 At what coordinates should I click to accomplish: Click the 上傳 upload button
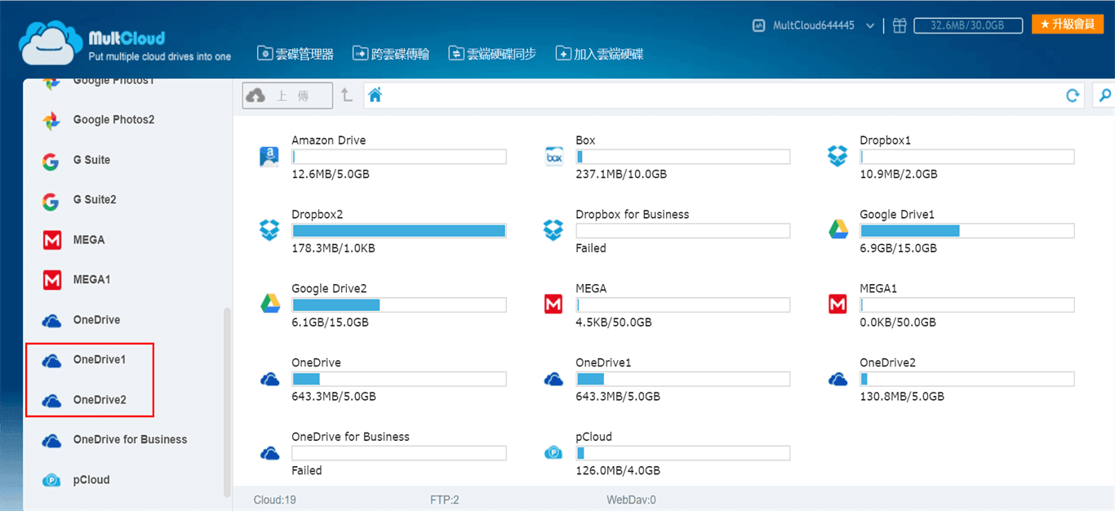pyautogui.click(x=287, y=96)
